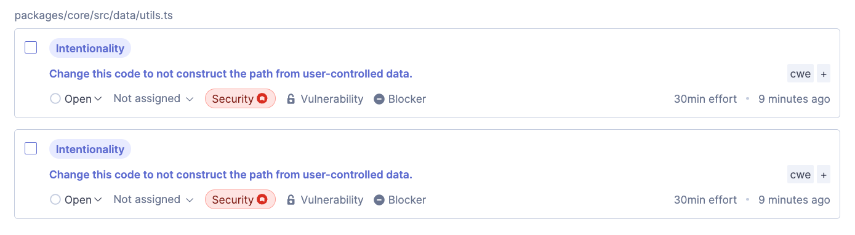Click the cwe tag on second issue
This screenshot has width=855, height=235.
800,175
